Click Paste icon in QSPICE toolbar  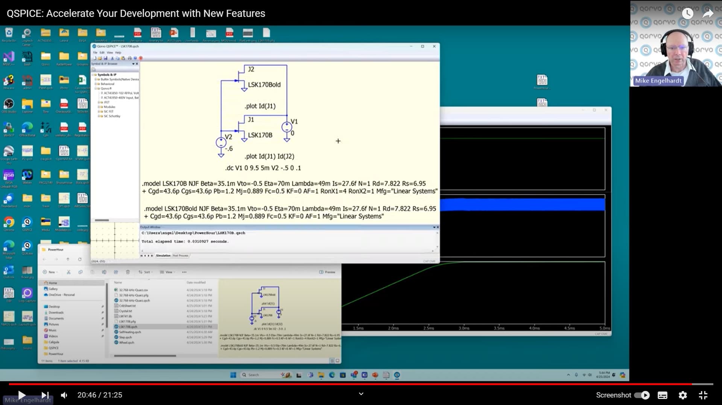(x=123, y=58)
